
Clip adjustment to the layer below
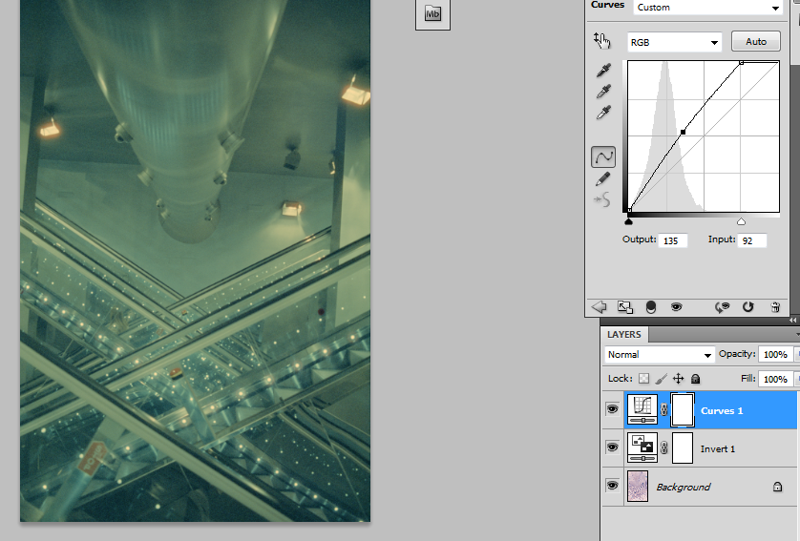[651, 307]
